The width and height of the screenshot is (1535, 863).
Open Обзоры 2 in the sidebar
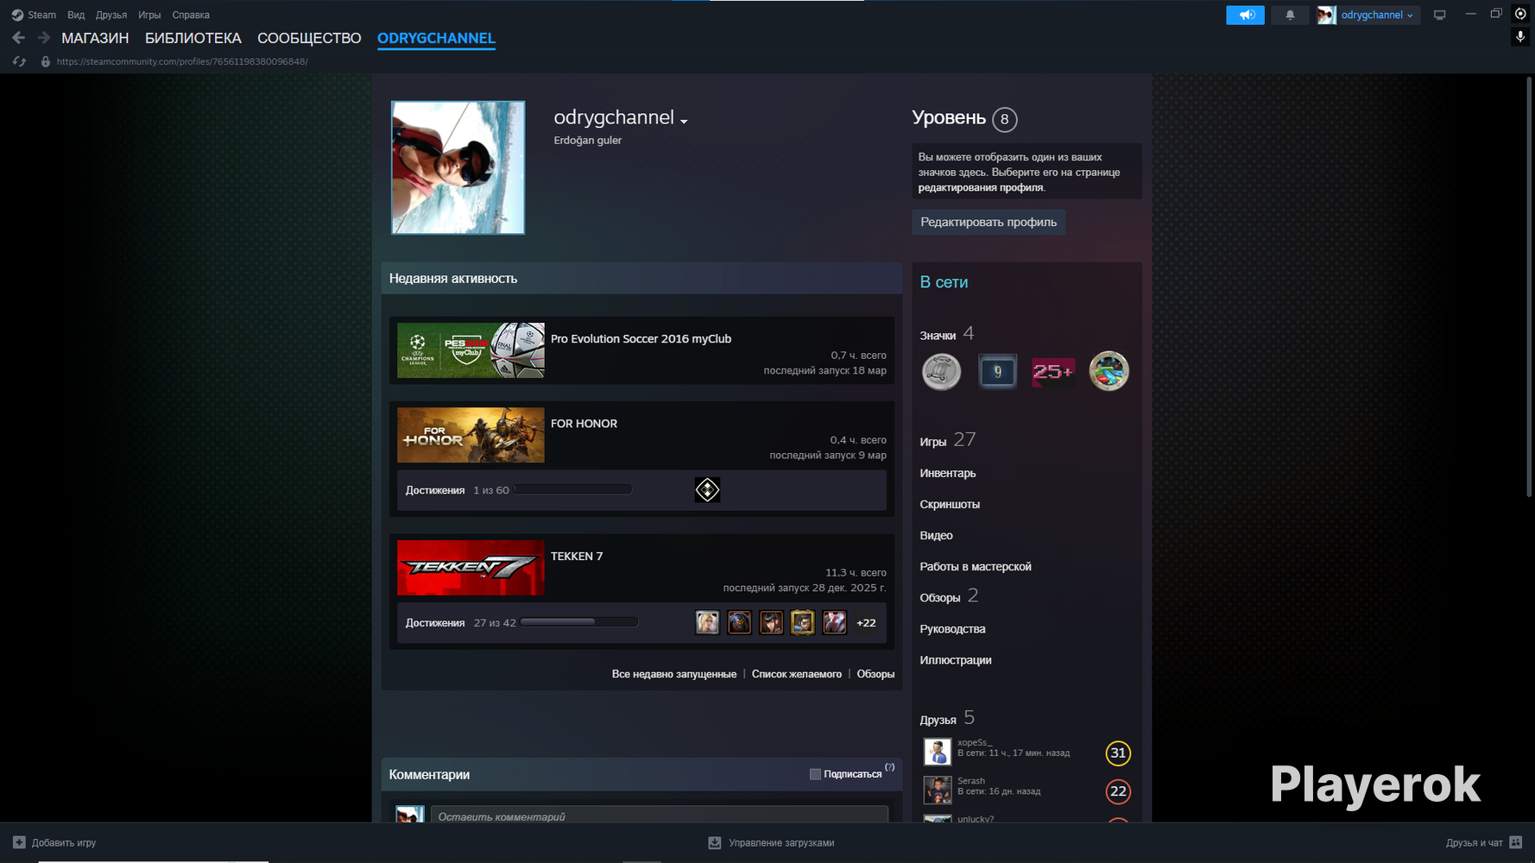tap(949, 596)
